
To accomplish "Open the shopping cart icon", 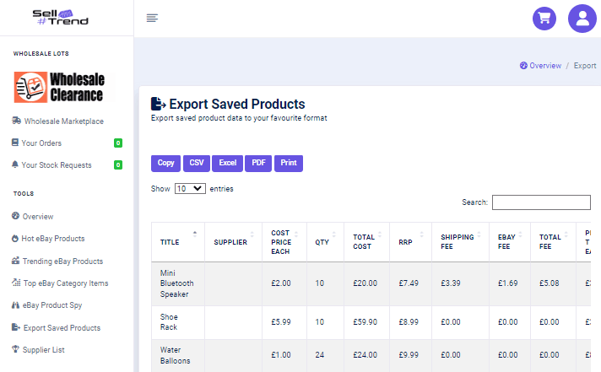I will (x=544, y=18).
